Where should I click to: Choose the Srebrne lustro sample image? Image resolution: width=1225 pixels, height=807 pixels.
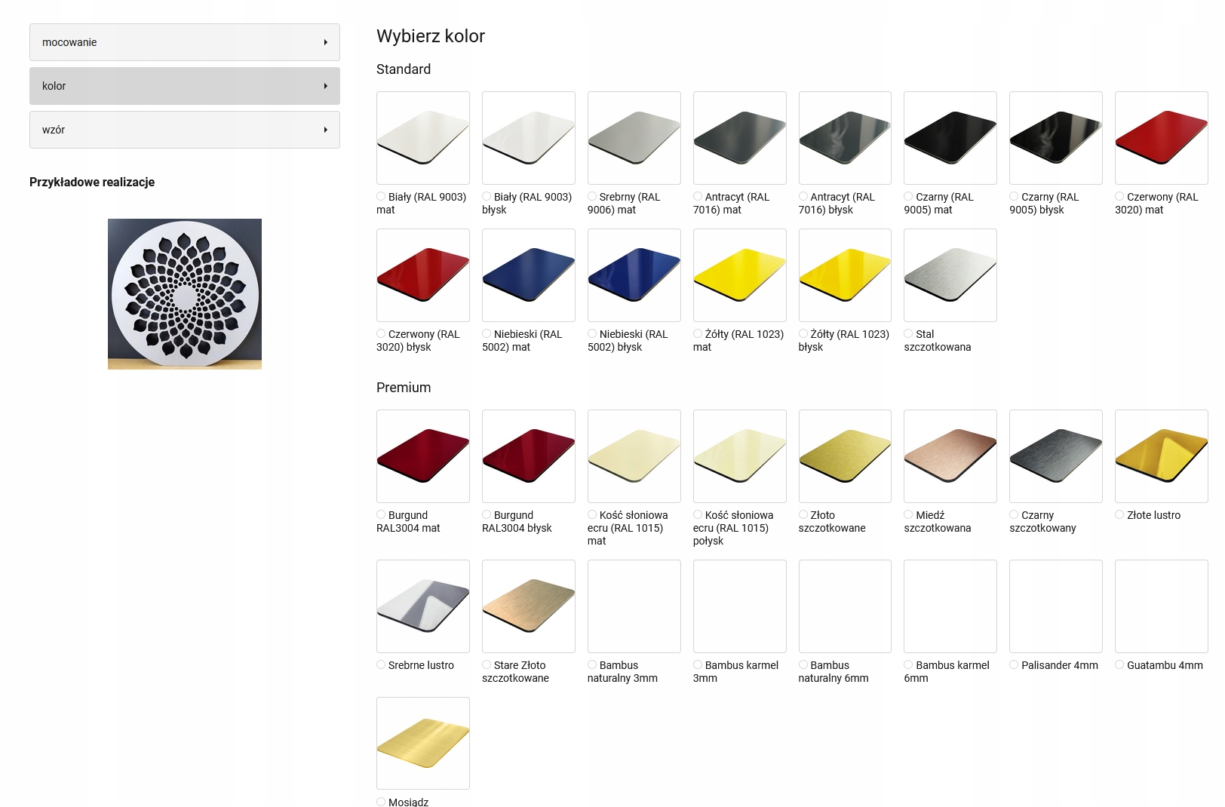point(423,606)
